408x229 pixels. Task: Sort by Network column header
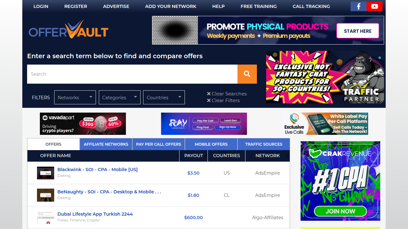tap(268, 156)
